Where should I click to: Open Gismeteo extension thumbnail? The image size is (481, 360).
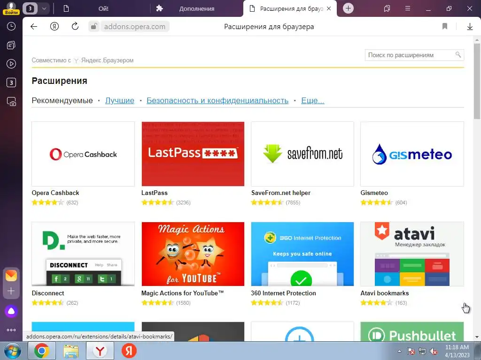[412, 154]
